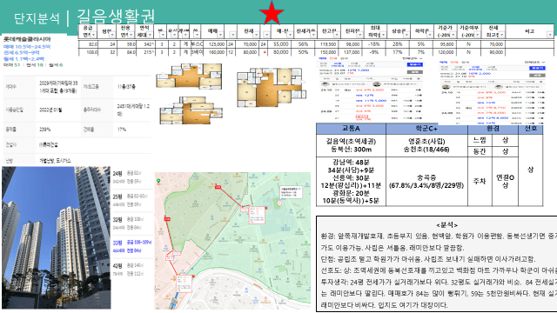Open the 공급면적 column filter arrow
Screen dimensions: 557x313
click(x=93, y=35)
